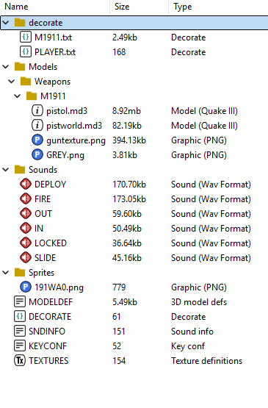Viewport: 268px width, 408px height.
Task: Select the SNDINFO entry
Action: click(x=134, y=332)
